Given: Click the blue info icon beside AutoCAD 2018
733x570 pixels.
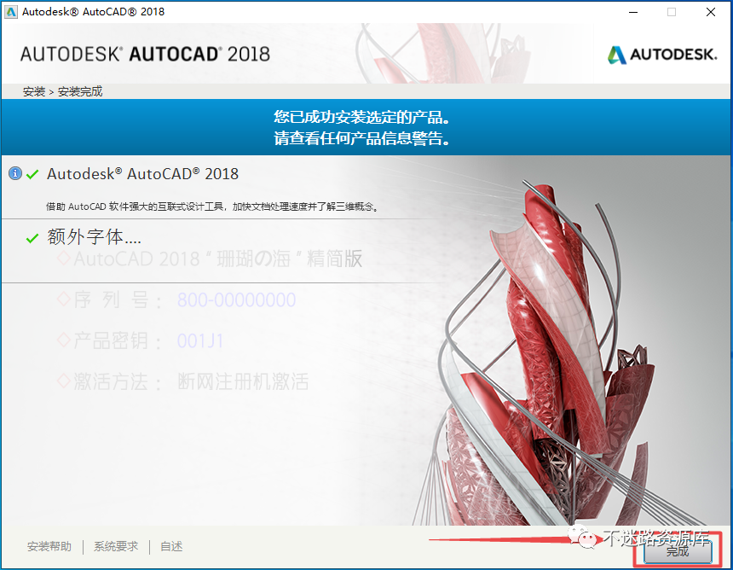Looking at the screenshot, I should (15, 173).
